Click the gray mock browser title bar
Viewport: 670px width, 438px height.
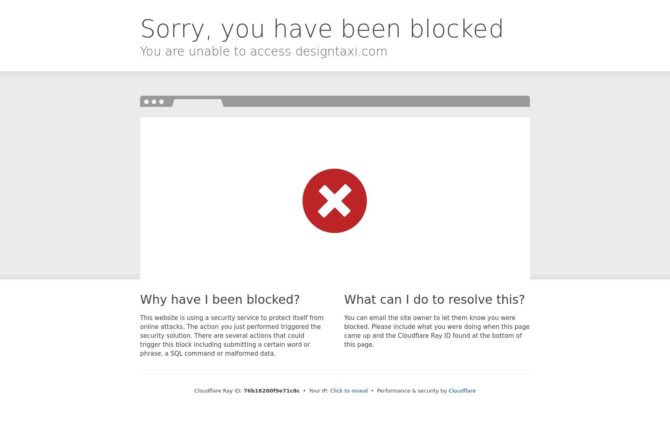click(335, 101)
